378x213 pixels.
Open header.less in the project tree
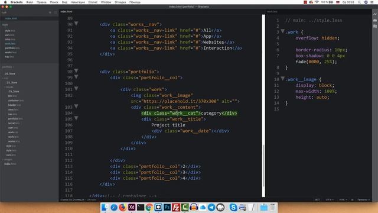[14, 105]
